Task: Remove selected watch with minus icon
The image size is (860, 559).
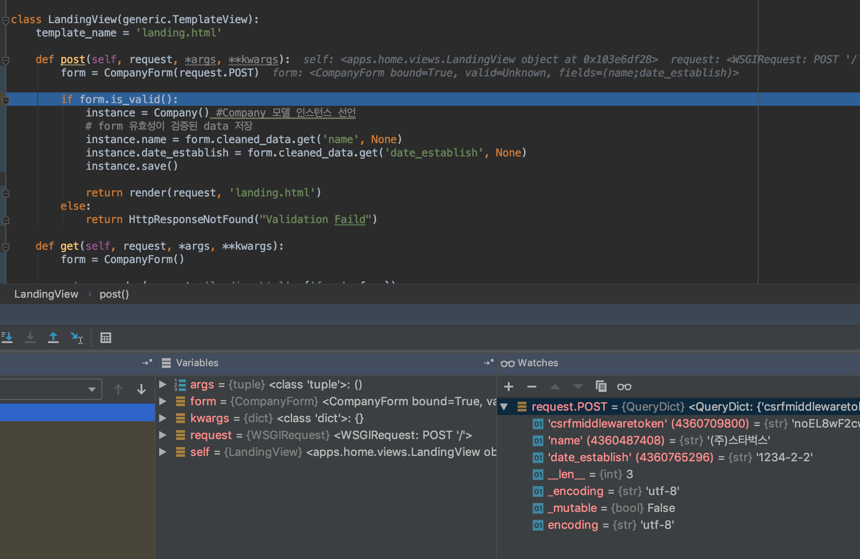Action: click(x=532, y=387)
